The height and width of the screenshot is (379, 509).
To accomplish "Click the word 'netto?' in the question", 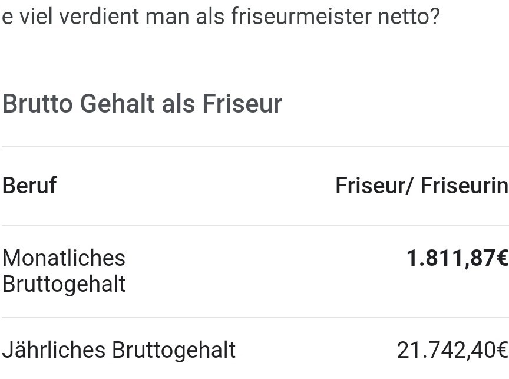I will point(409,17).
